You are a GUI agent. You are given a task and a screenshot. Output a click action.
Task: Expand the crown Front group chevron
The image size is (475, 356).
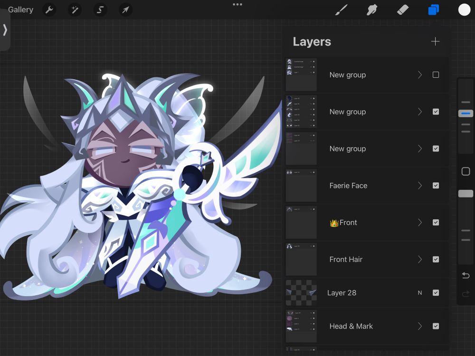click(420, 223)
